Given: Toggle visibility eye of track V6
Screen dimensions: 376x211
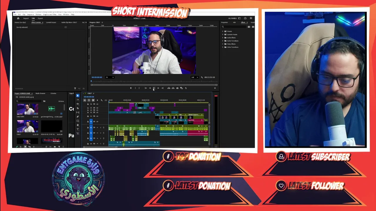Looking at the screenshot, I should 97,104.
